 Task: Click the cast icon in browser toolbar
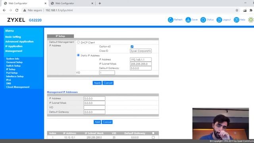coord(244,10)
